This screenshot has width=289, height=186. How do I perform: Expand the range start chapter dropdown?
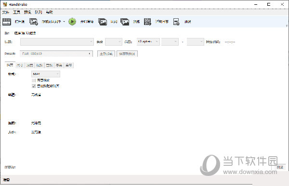pyautogui.click(x=170, y=42)
